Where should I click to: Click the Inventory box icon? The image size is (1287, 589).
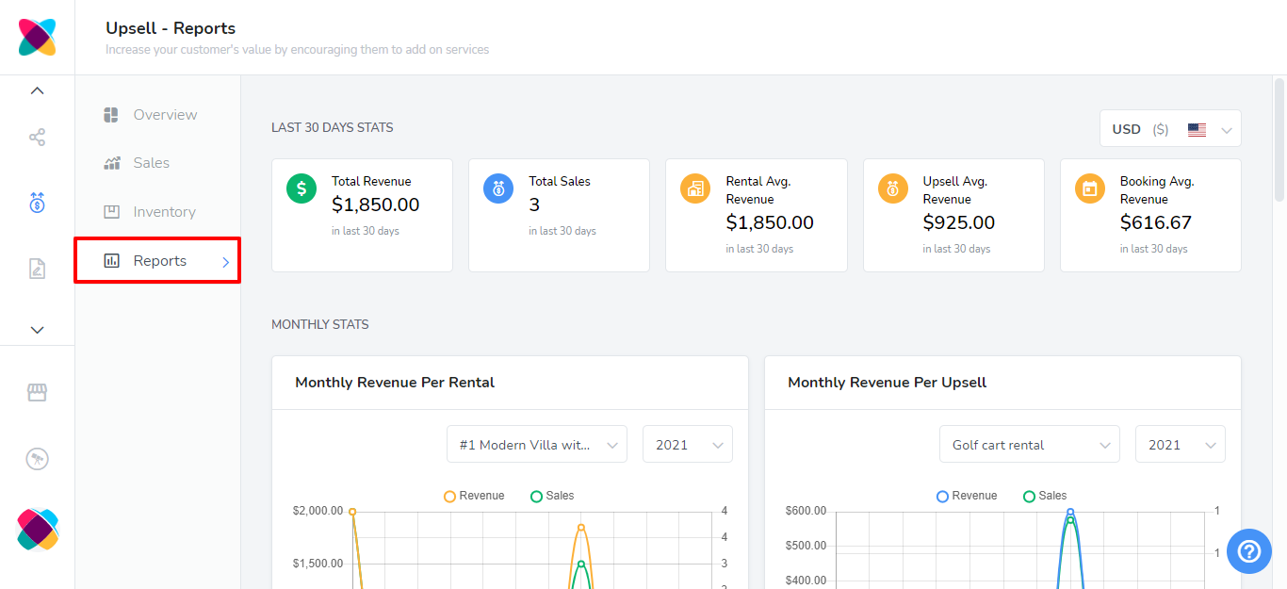pyautogui.click(x=111, y=212)
